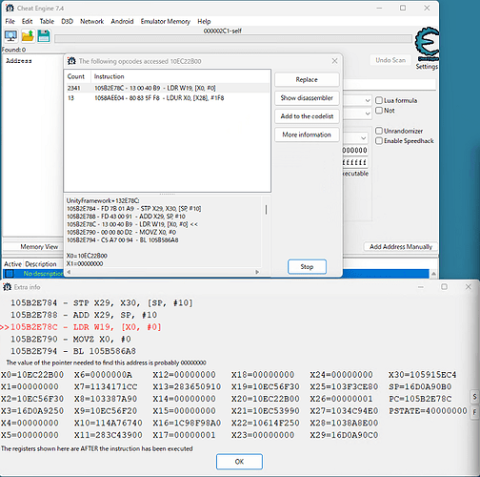Click the start address field showing 000000
Screen dimensions: 480x477
355,150
